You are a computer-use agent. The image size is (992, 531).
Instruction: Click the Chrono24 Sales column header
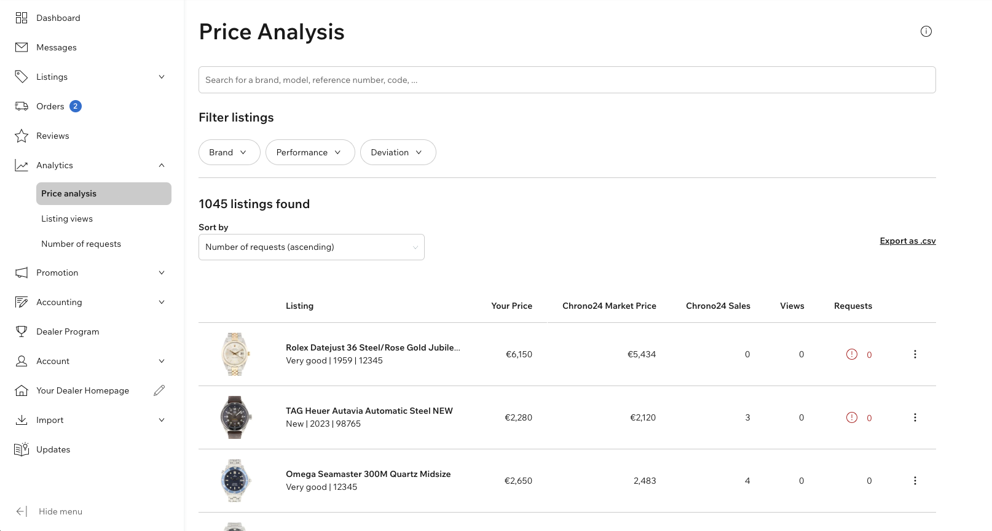(x=718, y=306)
